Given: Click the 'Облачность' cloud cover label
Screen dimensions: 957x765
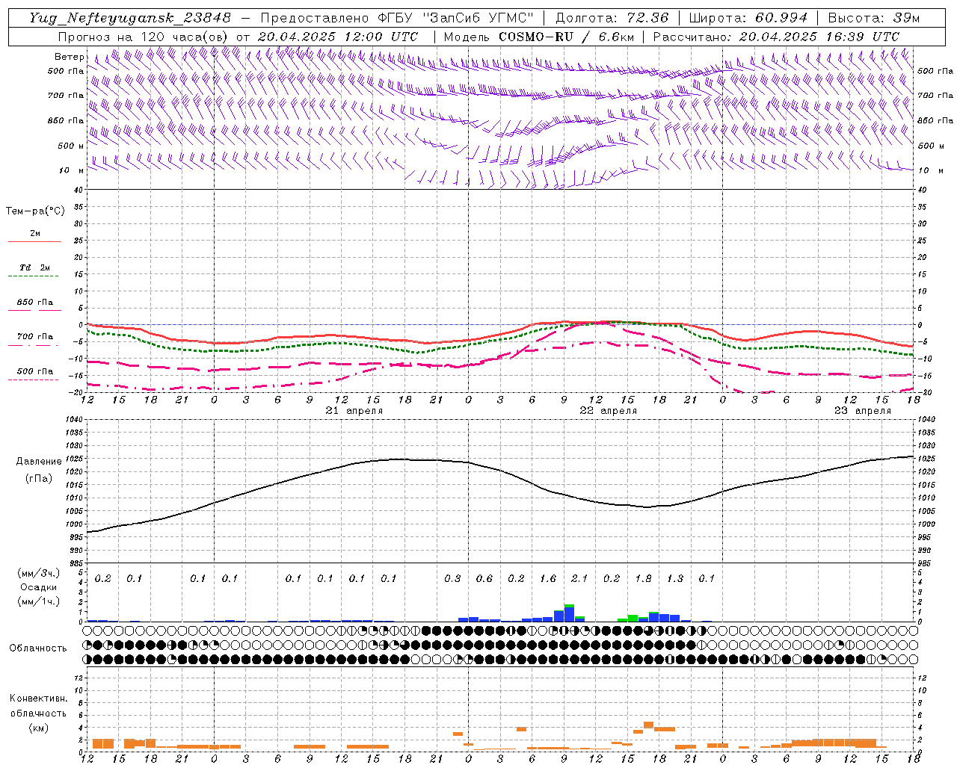Looking at the screenshot, I should click(38, 648).
